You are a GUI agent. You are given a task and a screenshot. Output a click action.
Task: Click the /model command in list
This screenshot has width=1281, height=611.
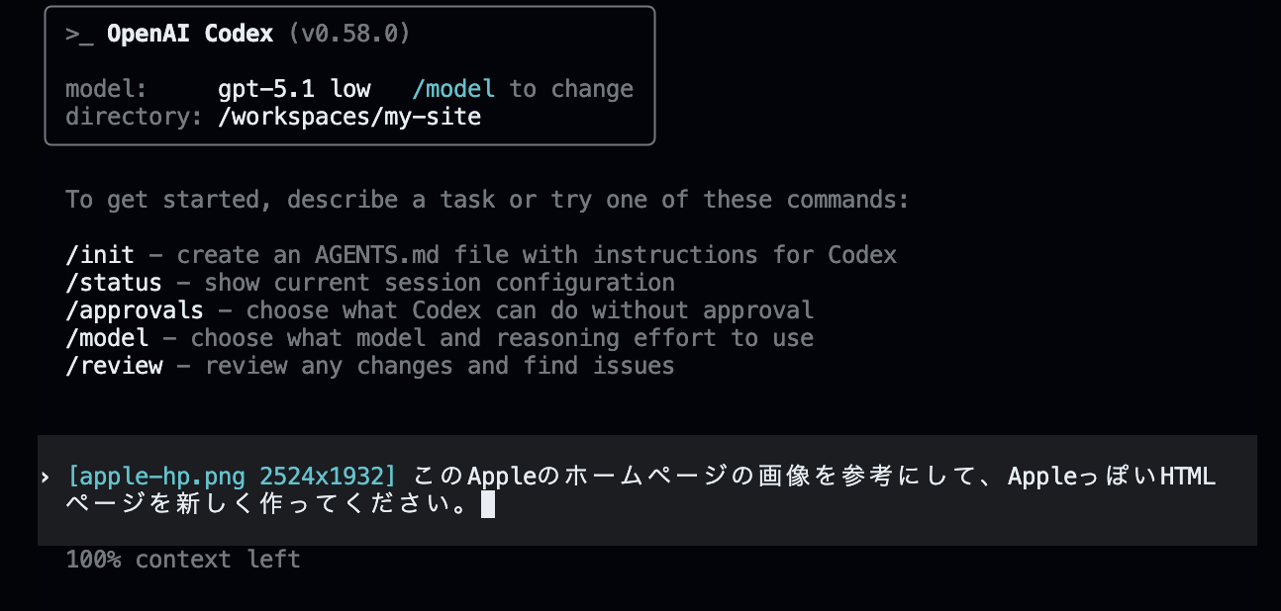click(x=107, y=338)
